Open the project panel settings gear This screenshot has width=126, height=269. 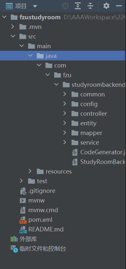coord(106,6)
